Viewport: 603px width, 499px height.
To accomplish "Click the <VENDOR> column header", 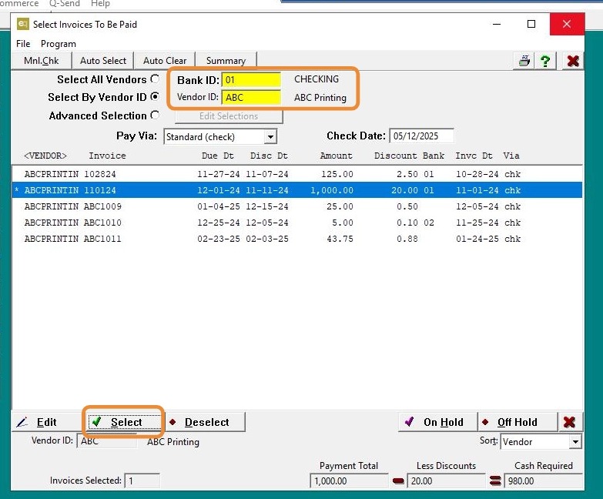I will click(x=45, y=156).
